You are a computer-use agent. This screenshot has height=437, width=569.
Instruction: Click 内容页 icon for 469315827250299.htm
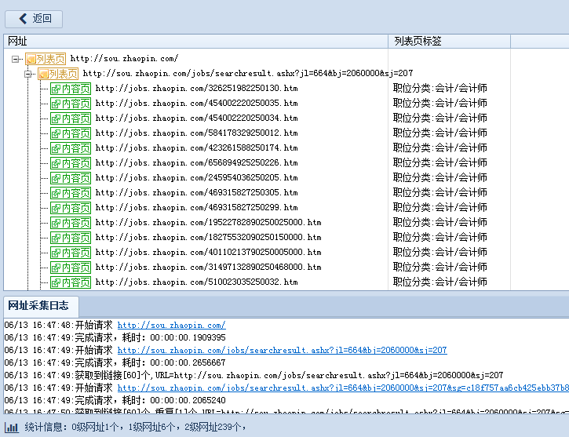pos(71,207)
